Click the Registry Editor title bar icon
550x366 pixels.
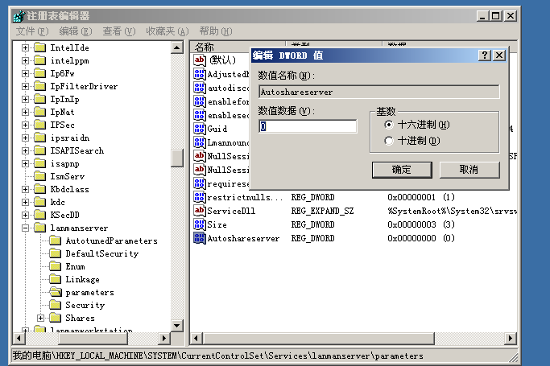point(19,16)
